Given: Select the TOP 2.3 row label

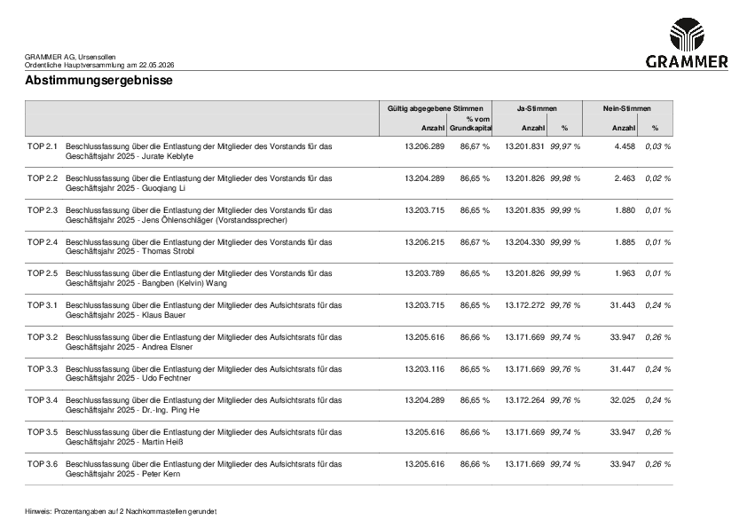Looking at the screenshot, I should point(43,210).
